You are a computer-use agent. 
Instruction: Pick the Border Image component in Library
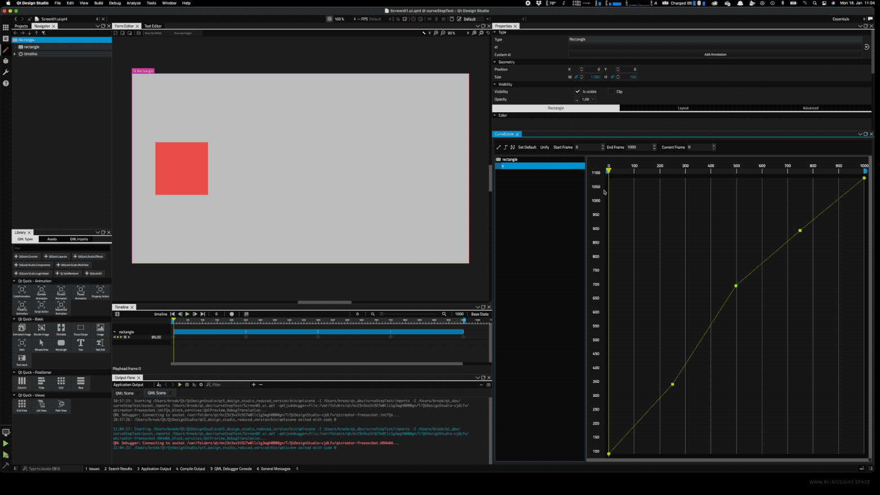(41, 329)
